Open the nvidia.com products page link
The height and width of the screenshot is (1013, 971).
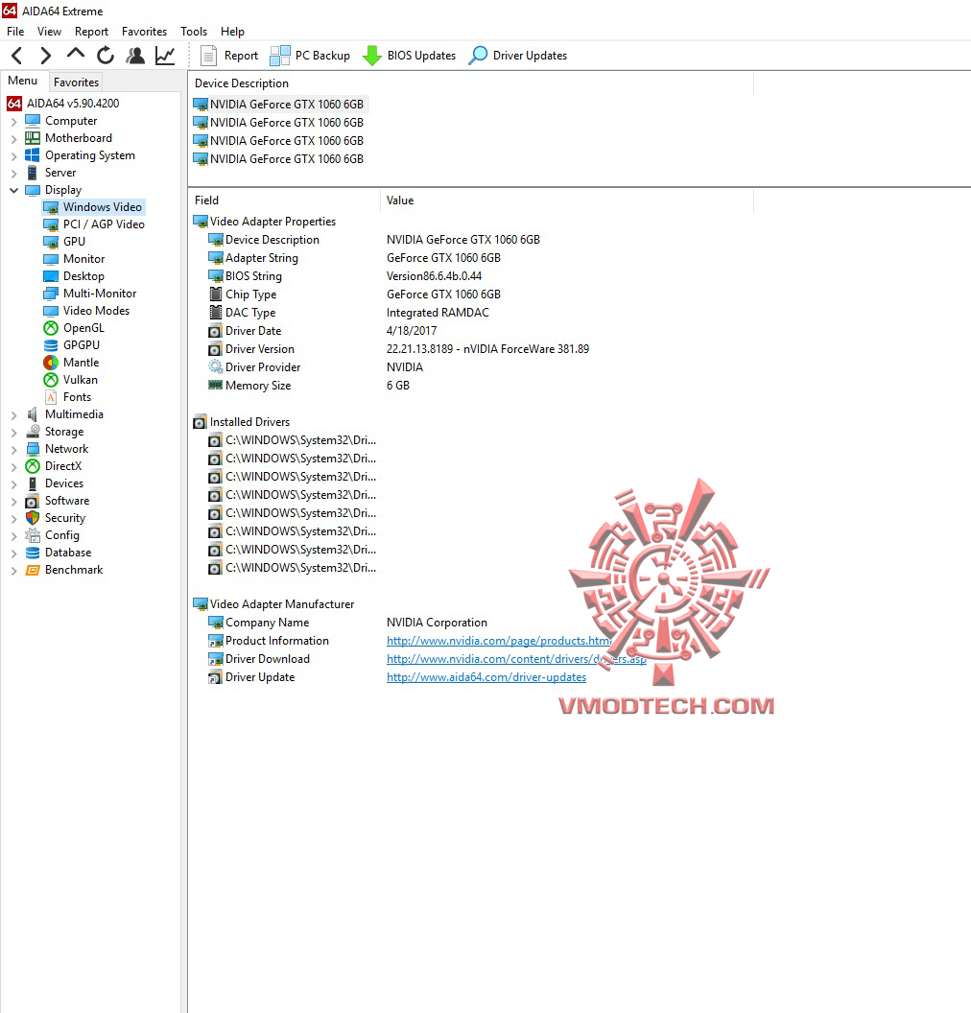499,641
